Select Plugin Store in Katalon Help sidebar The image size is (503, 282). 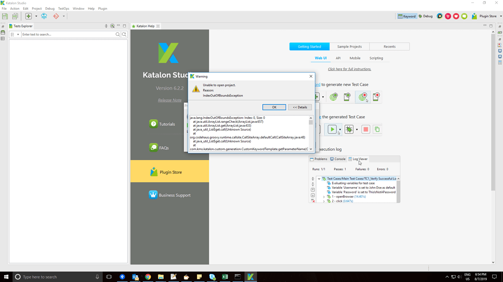[x=169, y=171]
